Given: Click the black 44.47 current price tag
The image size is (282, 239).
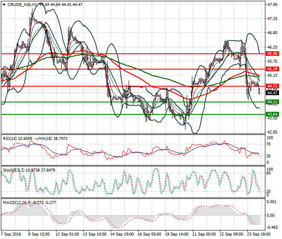Looking at the screenshot, I should point(272,93).
